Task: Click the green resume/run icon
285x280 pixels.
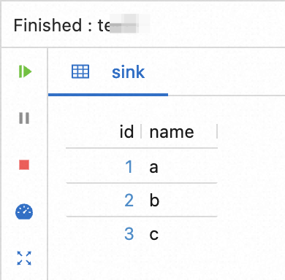Action: pyautogui.click(x=25, y=71)
